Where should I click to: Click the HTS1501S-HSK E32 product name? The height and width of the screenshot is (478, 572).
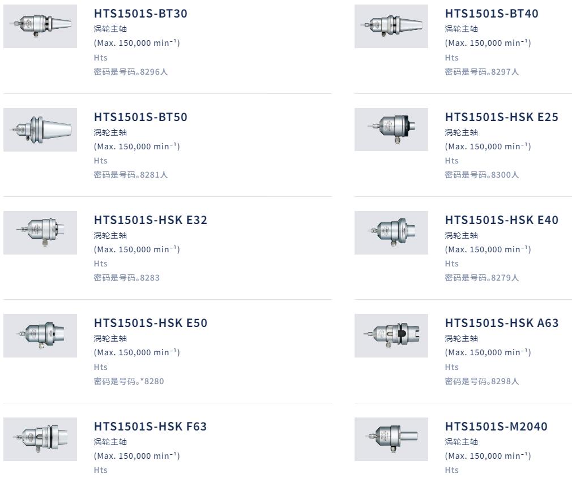(x=151, y=220)
